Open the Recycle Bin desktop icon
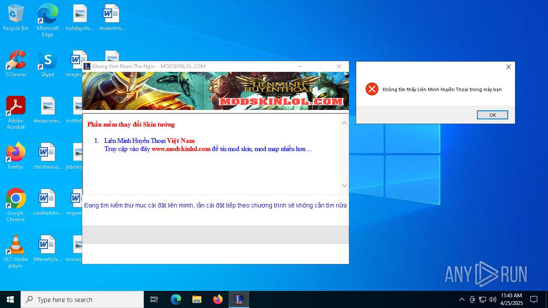 [x=16, y=18]
